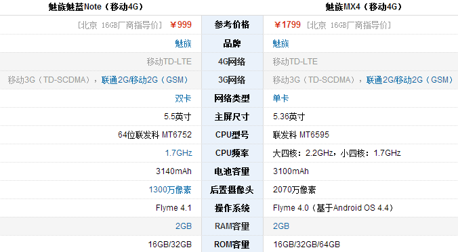Click the ROM容量 row label
This screenshot has width=458, height=252.
232,245
